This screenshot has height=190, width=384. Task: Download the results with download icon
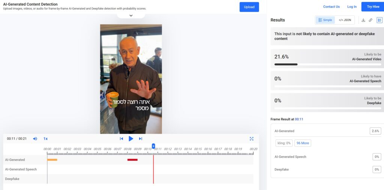[363, 20]
